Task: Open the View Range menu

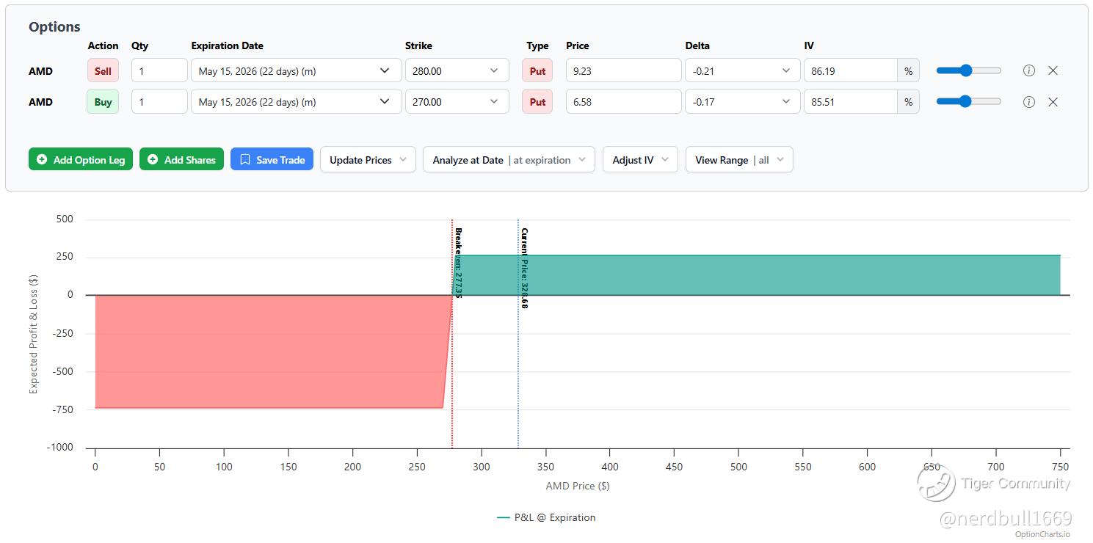Action: 738,160
